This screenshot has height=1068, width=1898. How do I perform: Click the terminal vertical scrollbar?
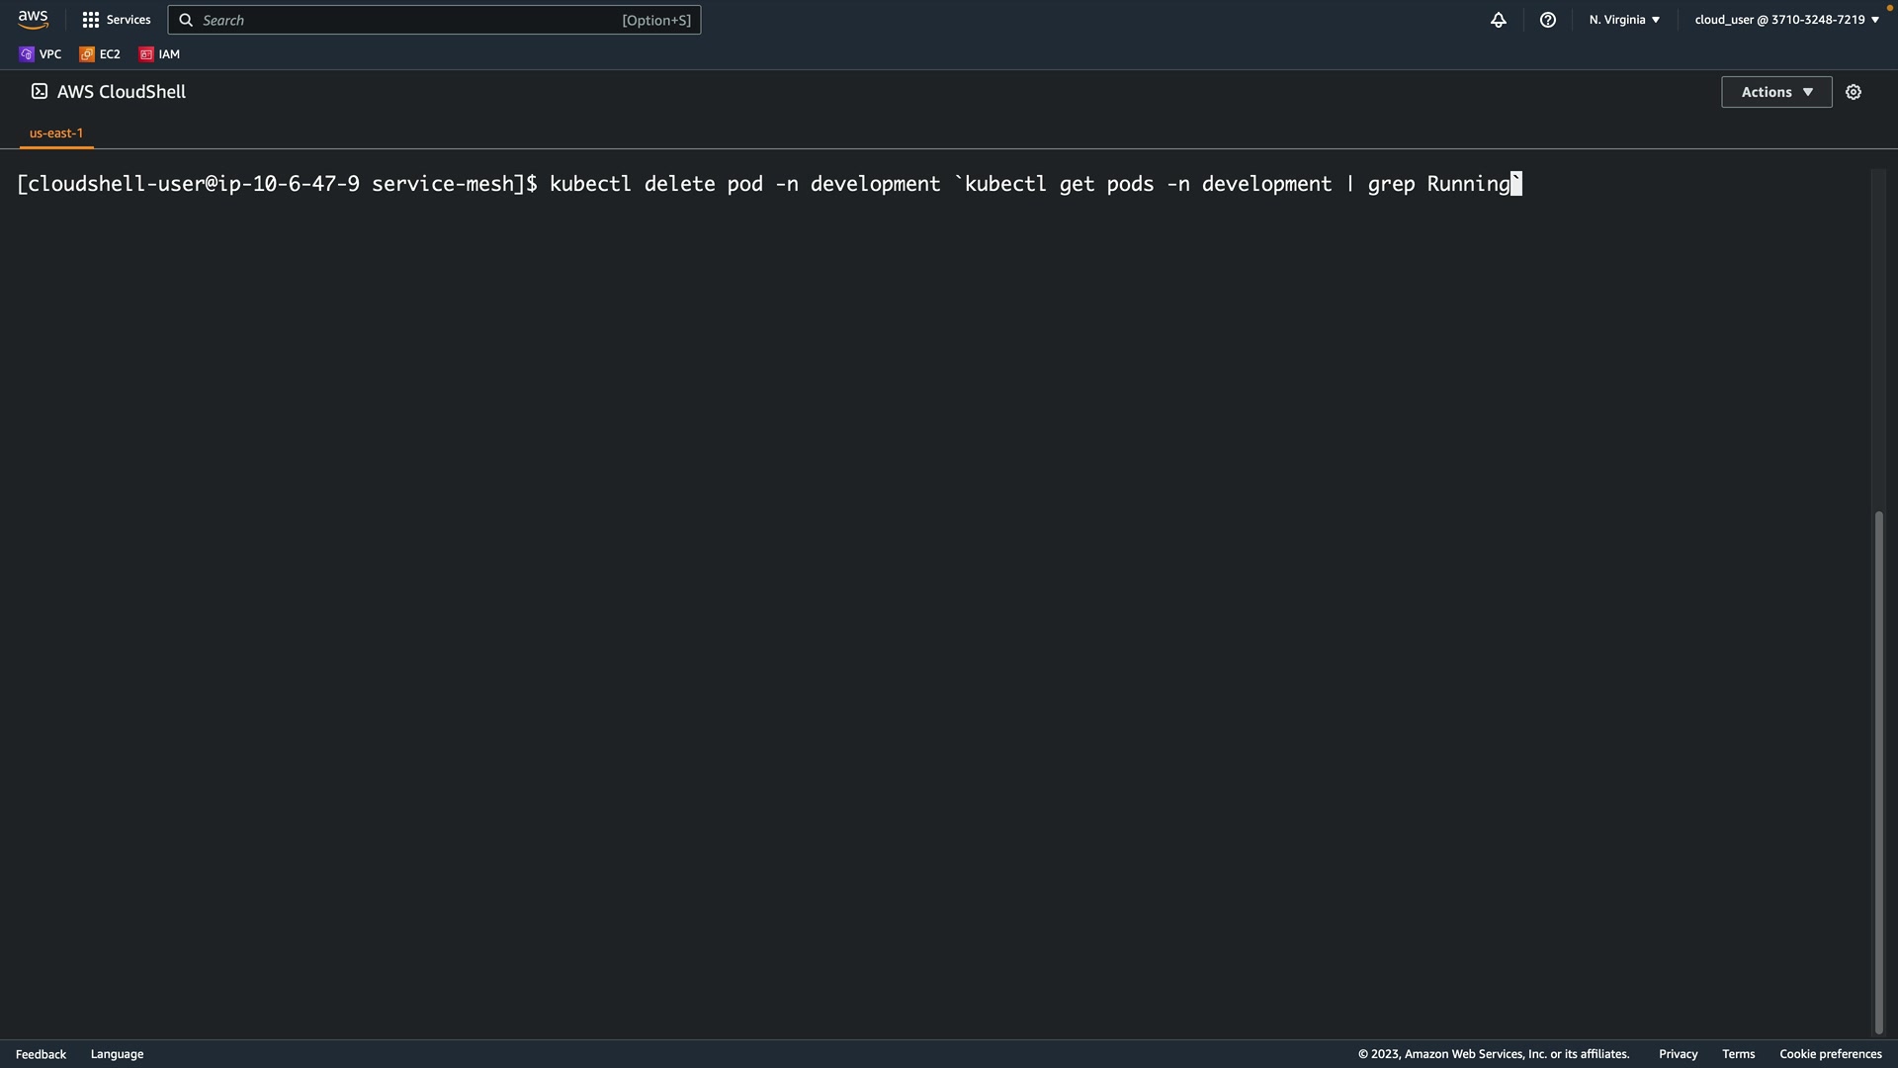coord(1879,771)
